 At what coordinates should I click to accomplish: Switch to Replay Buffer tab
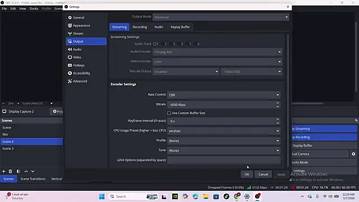[180, 27]
